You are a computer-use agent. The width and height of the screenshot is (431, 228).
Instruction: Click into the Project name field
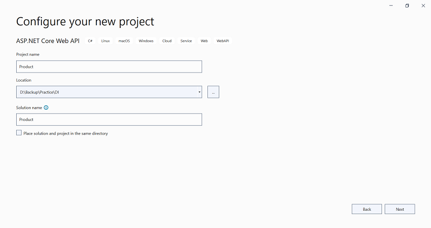tap(109, 67)
